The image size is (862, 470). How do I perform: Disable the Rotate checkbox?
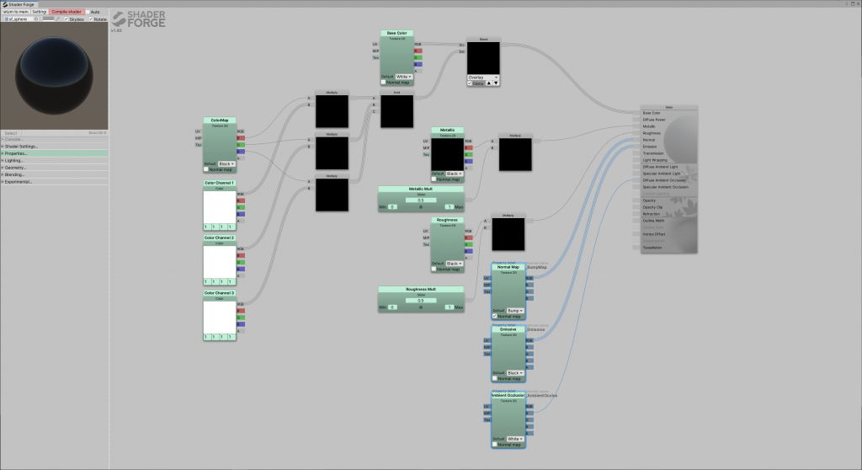point(91,19)
